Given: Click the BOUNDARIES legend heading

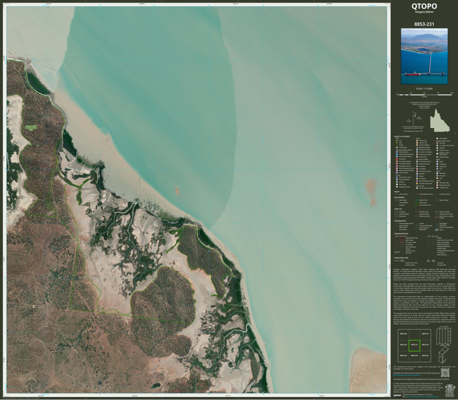Looking at the screenshot, I should [400, 197].
